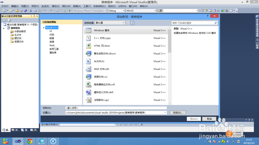Click the Redo arrow icon
This screenshot has height=145, width=259.
point(51,11)
